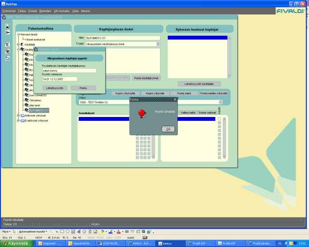Click the window icon in the request dialog title bar

tap(36, 49)
